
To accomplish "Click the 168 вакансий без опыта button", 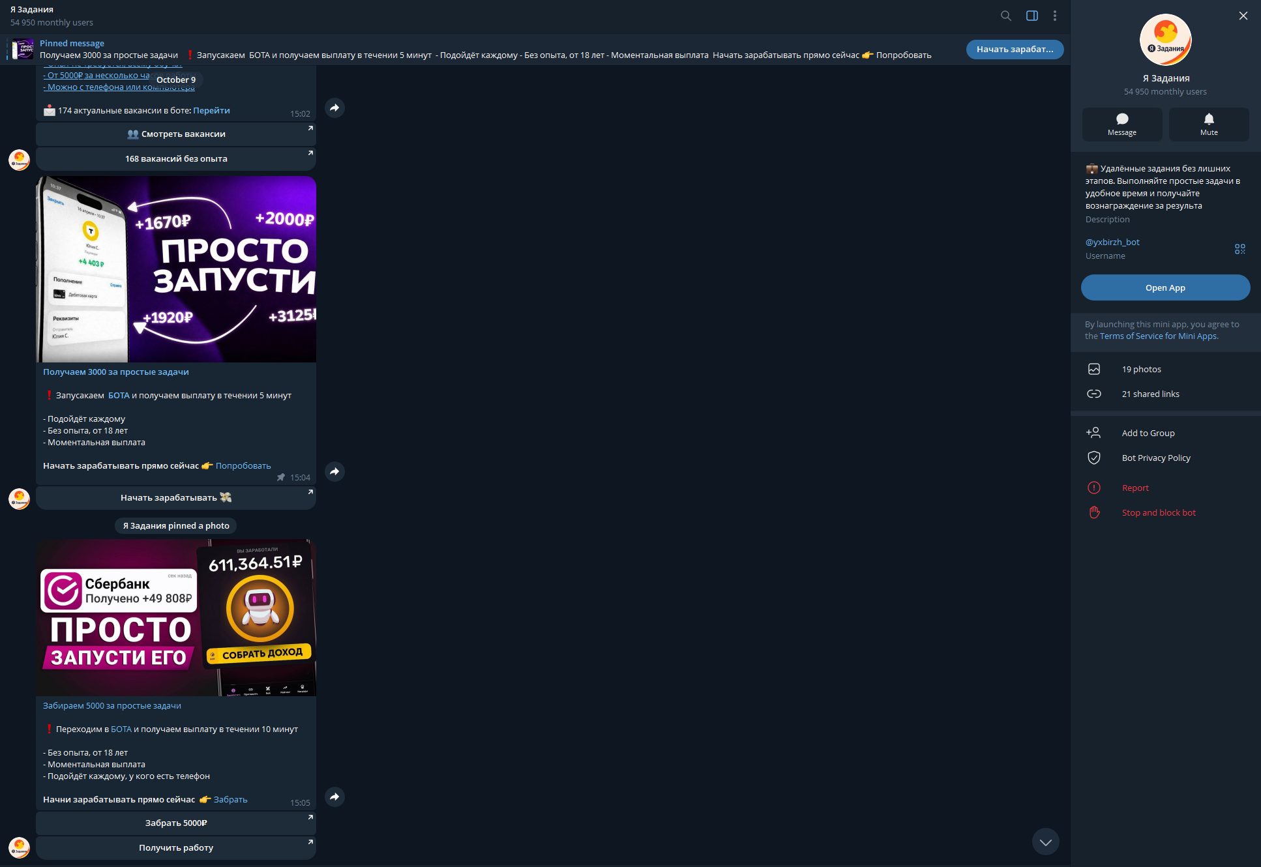I will [176, 159].
